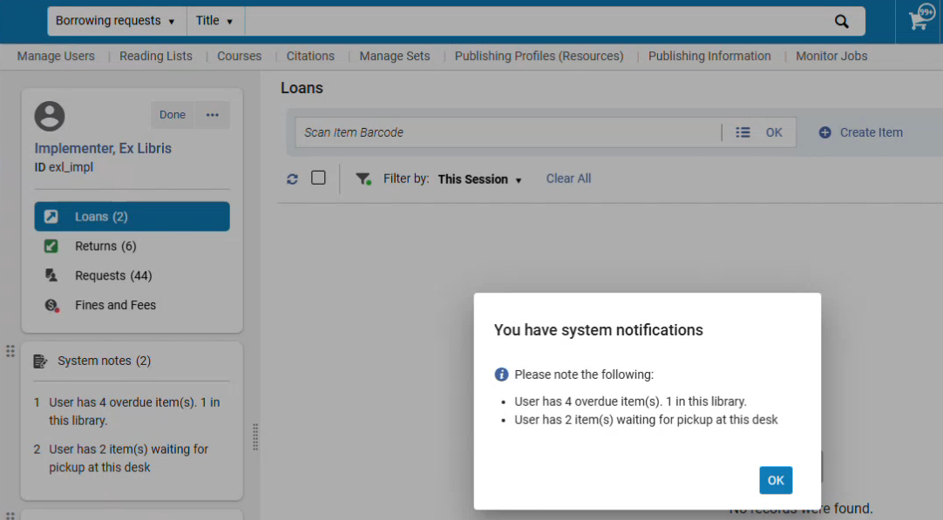Select the Loans (2) tab

pos(132,216)
